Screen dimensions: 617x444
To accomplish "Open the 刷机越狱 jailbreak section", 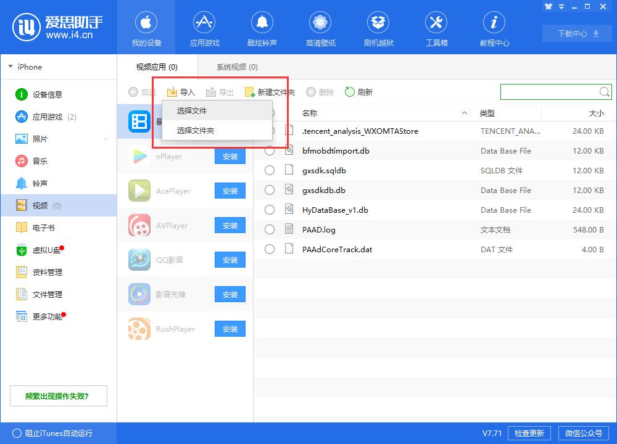I will (x=378, y=28).
